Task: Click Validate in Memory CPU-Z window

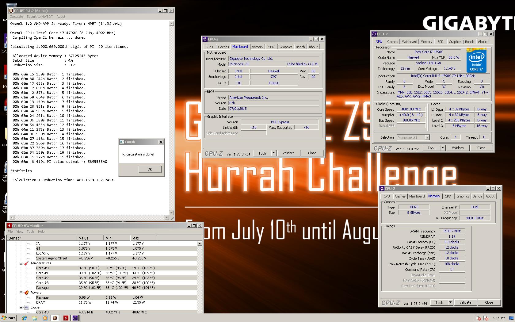Action: (x=465, y=302)
